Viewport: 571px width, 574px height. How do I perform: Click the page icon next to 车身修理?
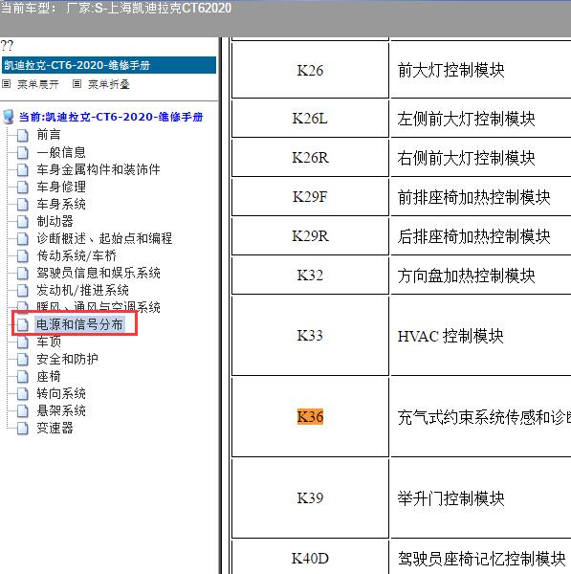point(23,187)
